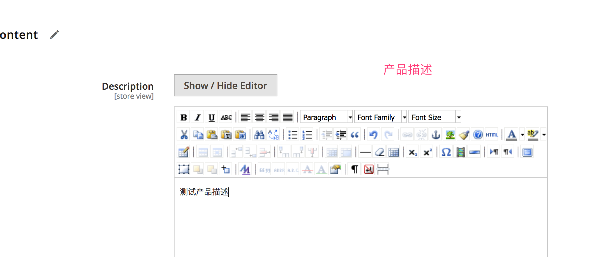Viewport: 595px width, 257px height.
Task: Insert special character omega symbol
Action: [x=446, y=152]
